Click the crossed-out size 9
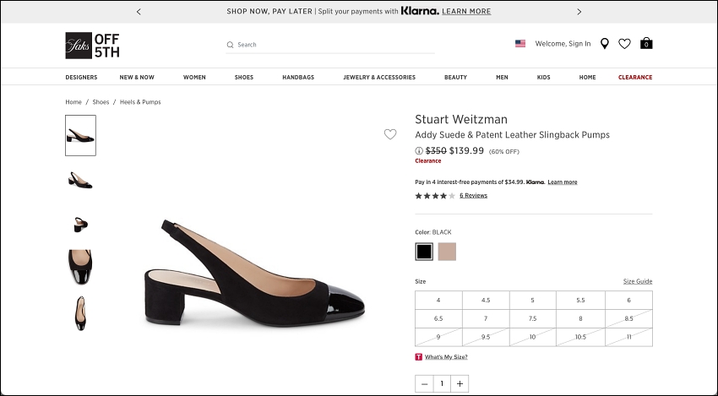Screen dimensions: 718x396 438,337
